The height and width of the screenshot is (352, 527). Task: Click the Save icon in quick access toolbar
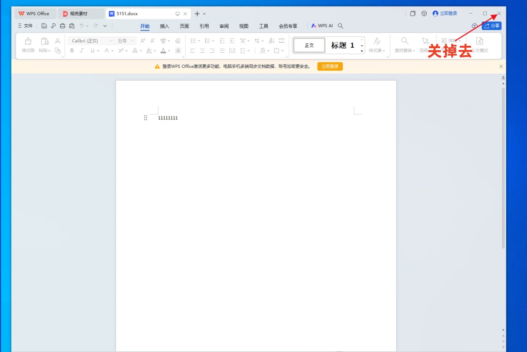tap(44, 26)
